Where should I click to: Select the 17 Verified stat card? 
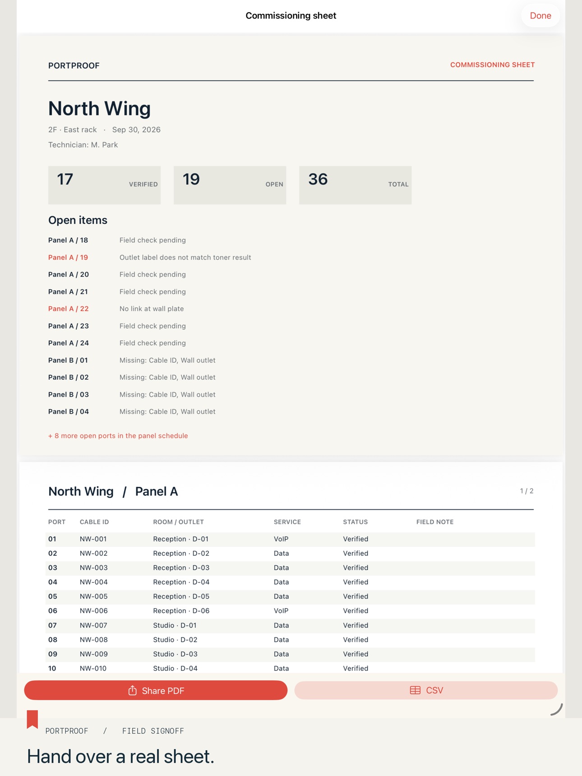pos(104,185)
